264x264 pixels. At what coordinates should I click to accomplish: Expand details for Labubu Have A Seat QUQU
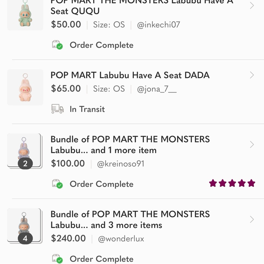point(251,6)
